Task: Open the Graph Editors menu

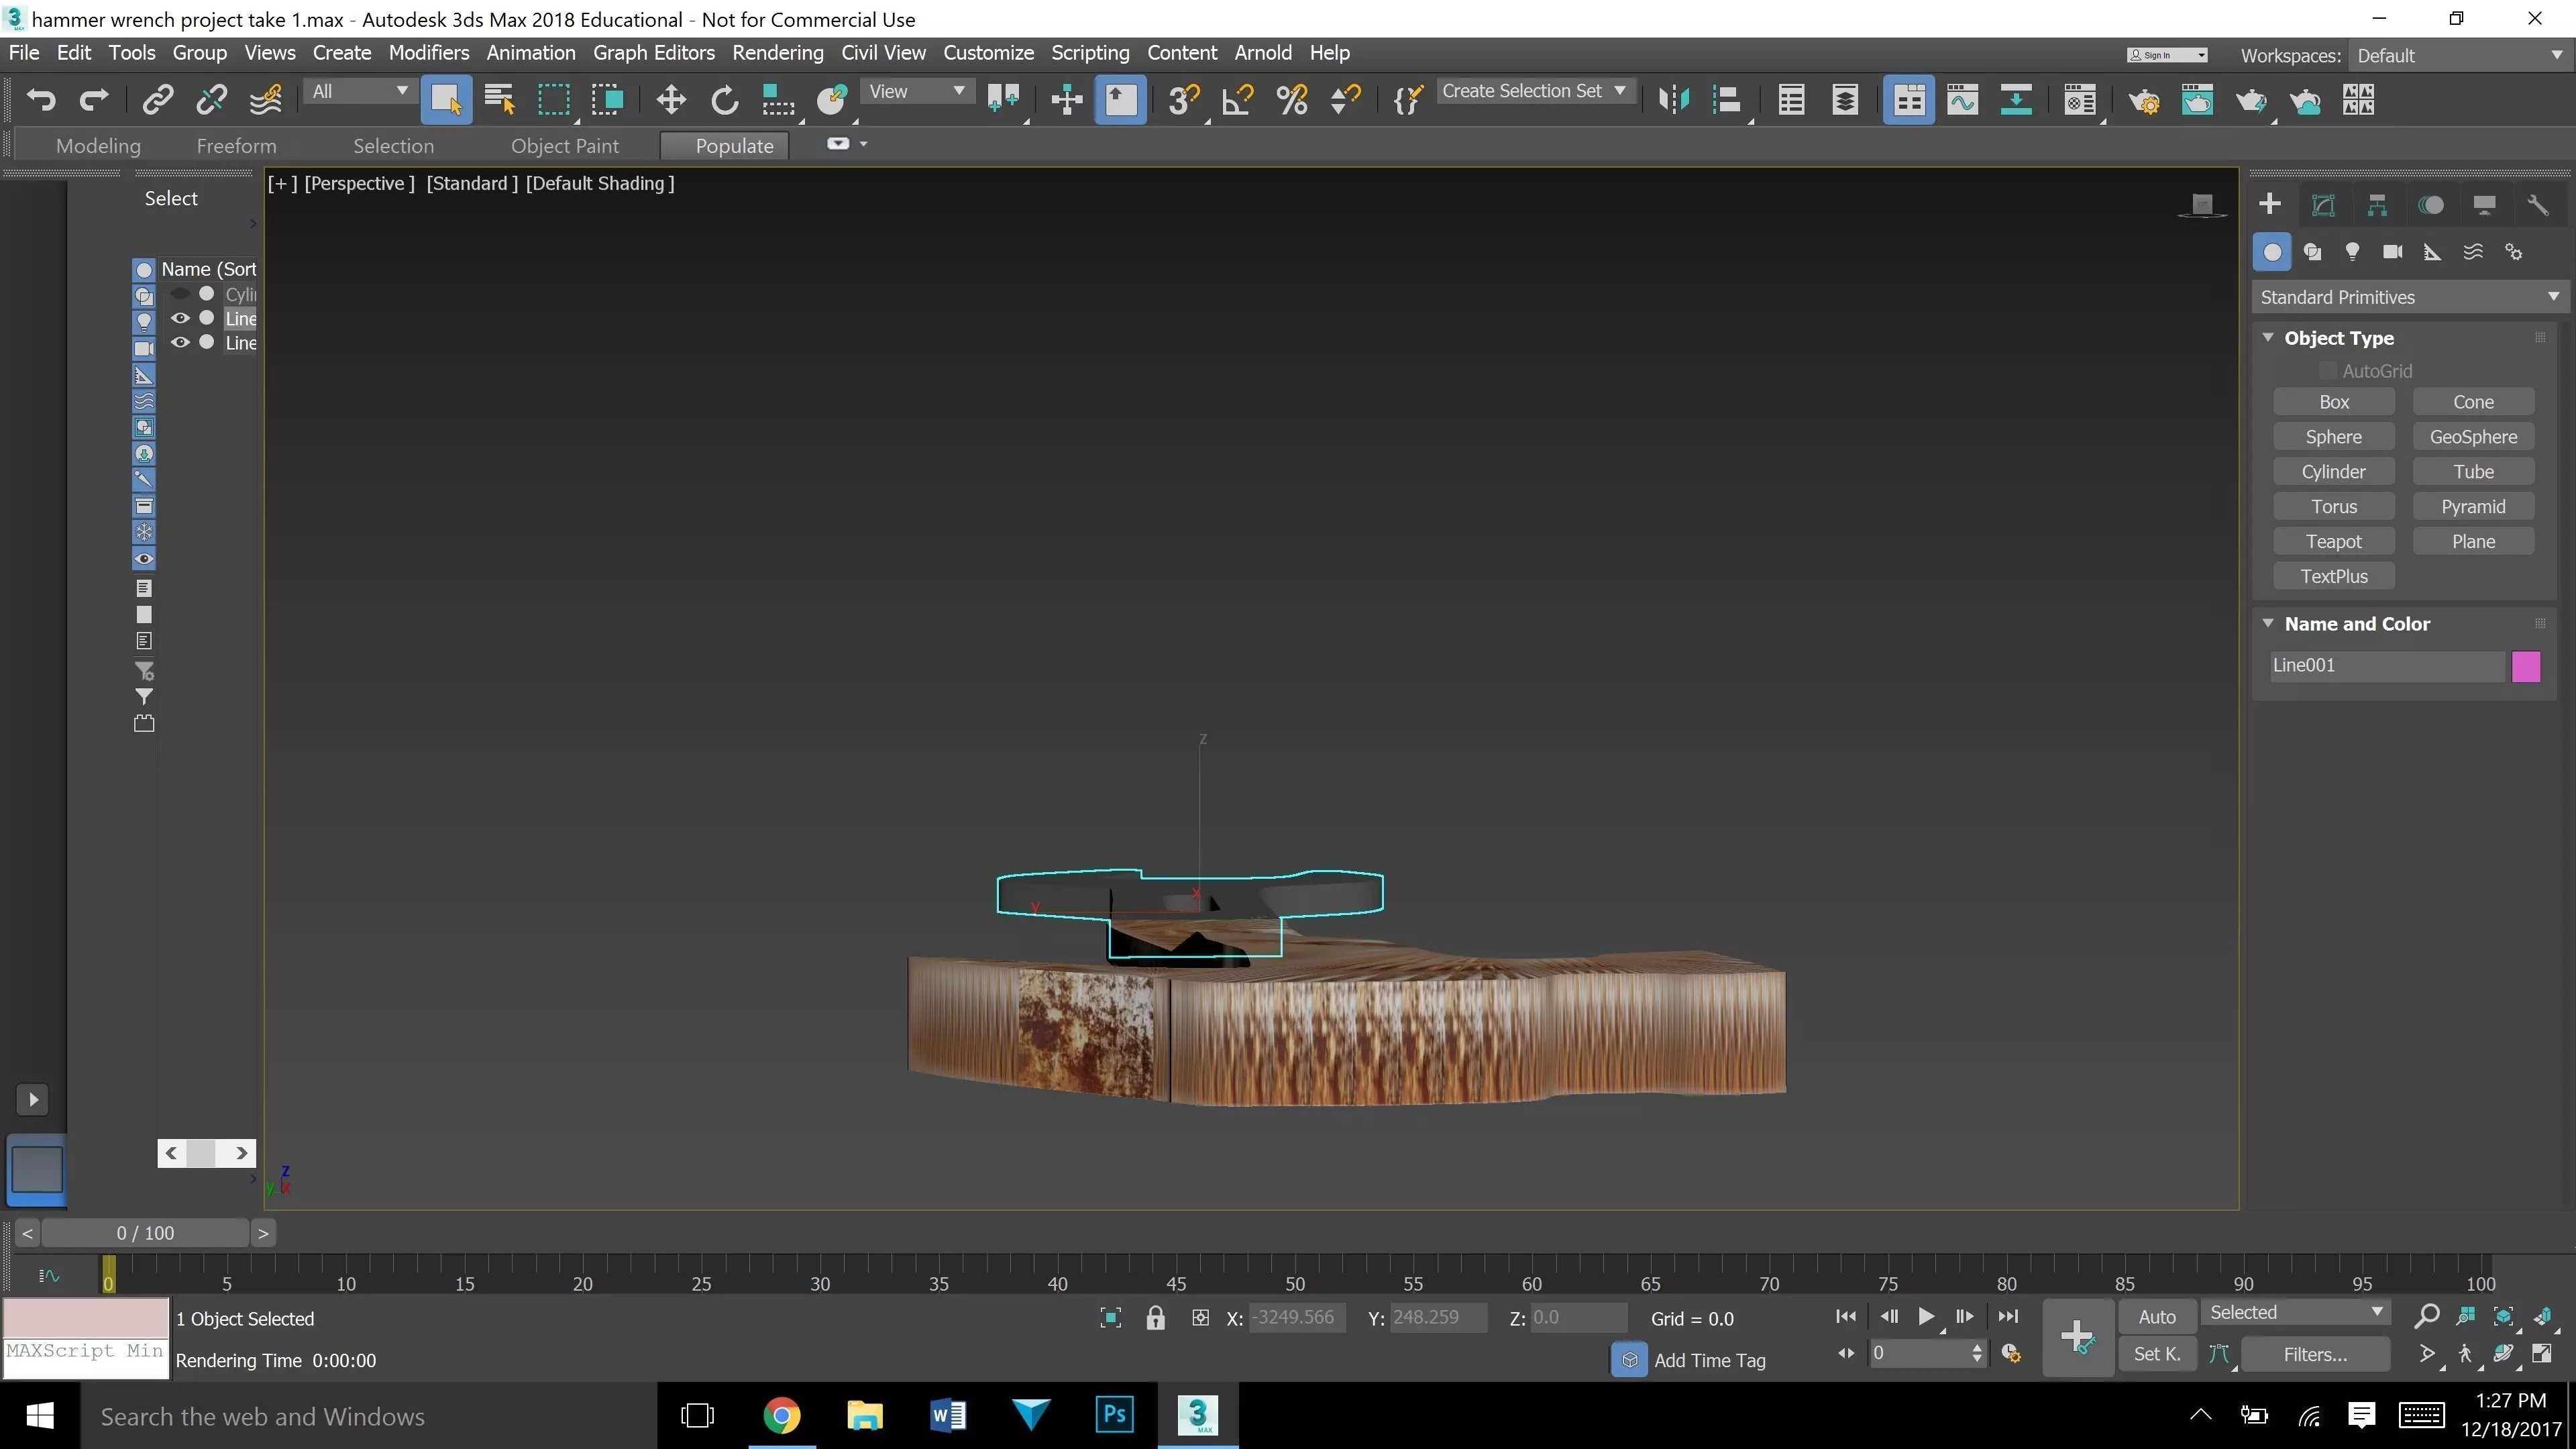Action: pyautogui.click(x=653, y=53)
